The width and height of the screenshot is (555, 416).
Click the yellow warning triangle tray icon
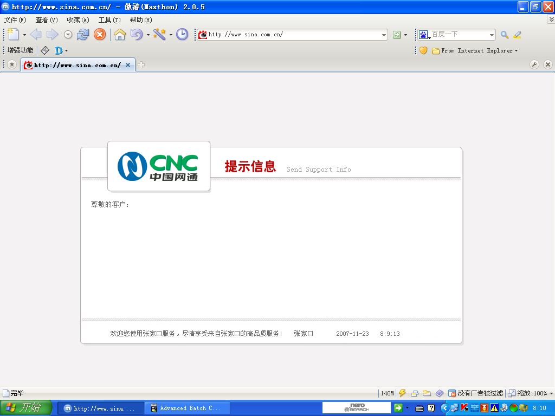point(493,408)
